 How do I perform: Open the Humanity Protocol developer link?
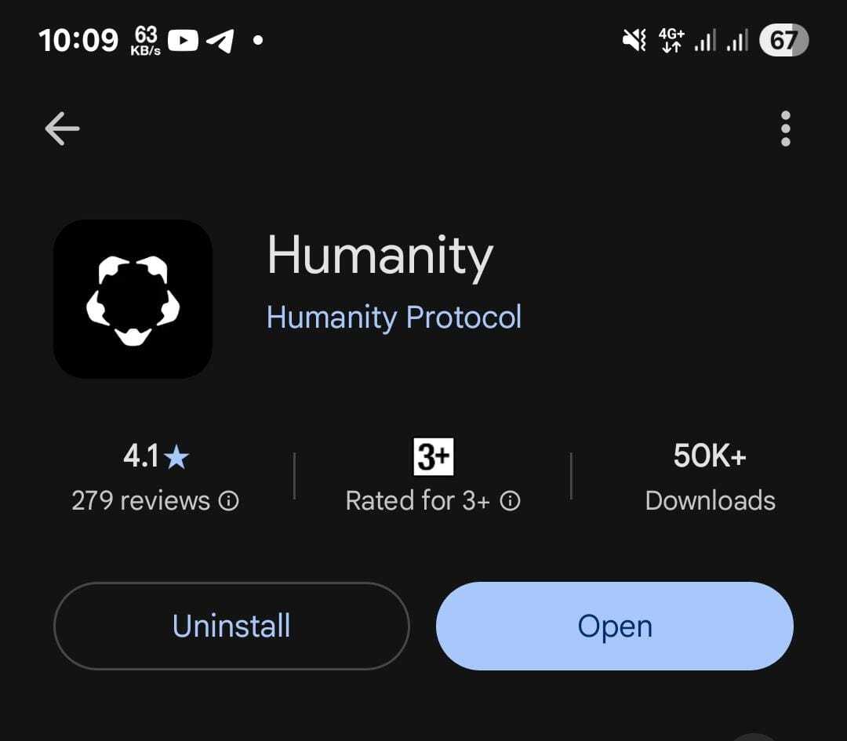tap(394, 317)
